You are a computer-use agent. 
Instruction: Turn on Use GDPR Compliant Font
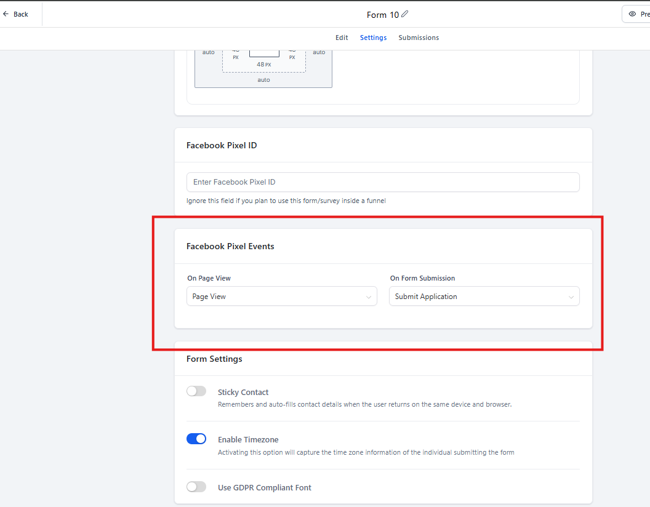coord(196,487)
